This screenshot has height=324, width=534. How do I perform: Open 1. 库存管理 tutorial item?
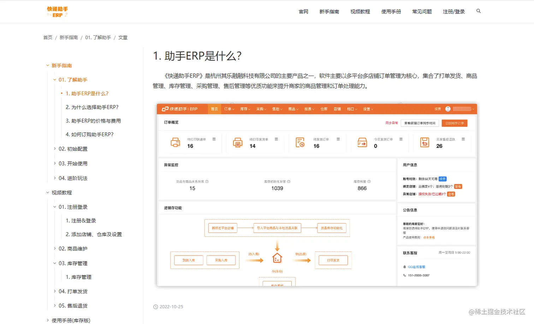pyautogui.click(x=78, y=277)
